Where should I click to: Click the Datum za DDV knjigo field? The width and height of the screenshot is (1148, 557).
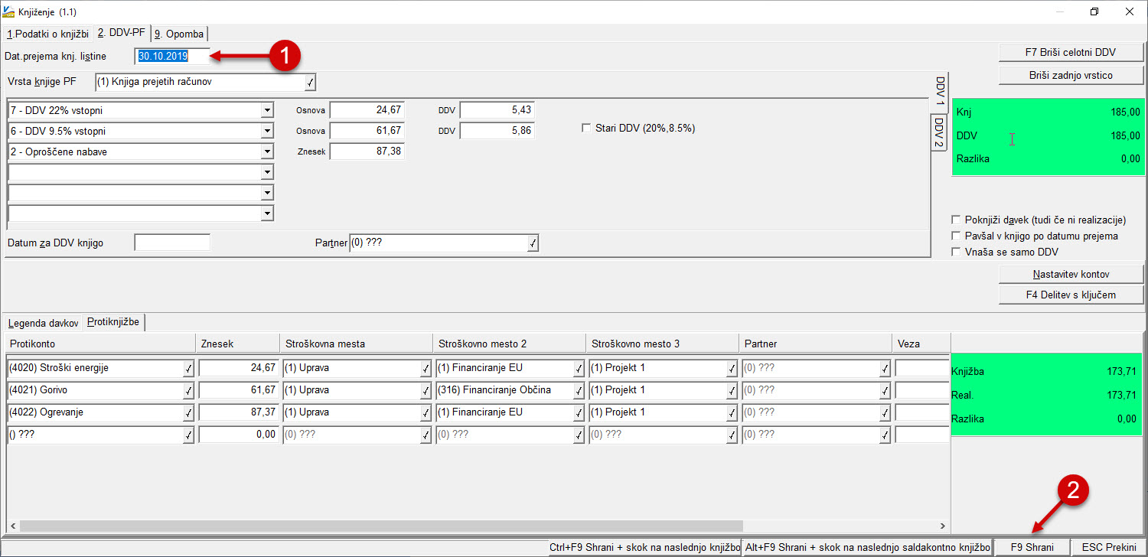[x=172, y=243]
